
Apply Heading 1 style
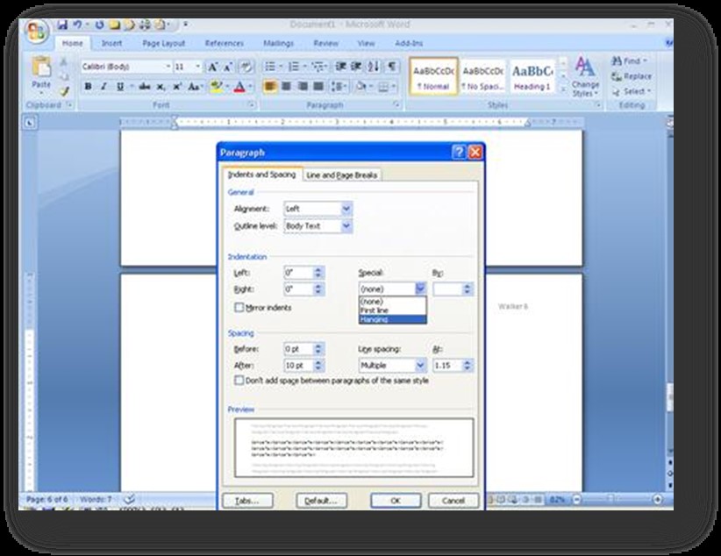point(532,76)
